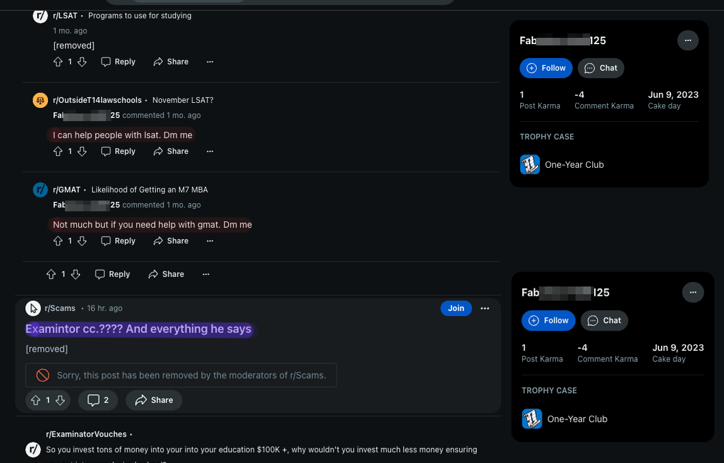This screenshot has width=724, height=463.
Task: Reply to 'I can help people with lsat' comment
Action: [x=118, y=151]
